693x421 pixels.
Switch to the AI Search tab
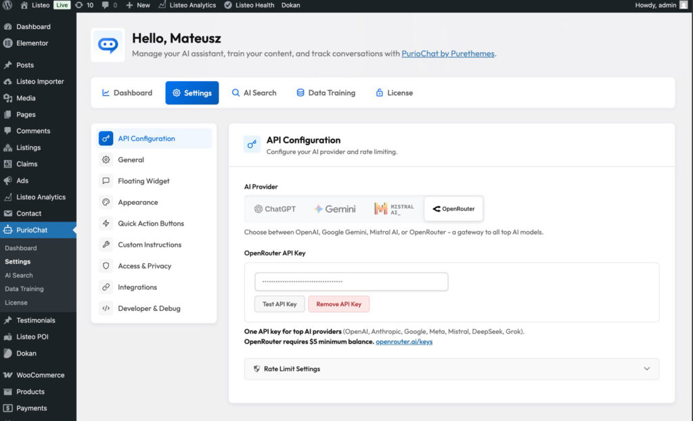tap(254, 93)
